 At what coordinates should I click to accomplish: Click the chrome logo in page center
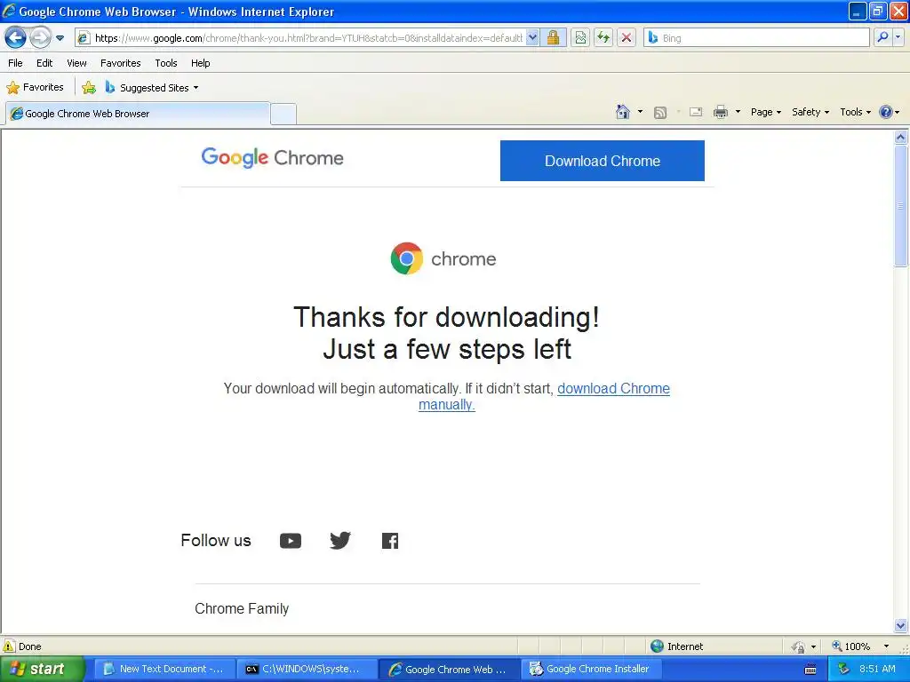(x=443, y=258)
